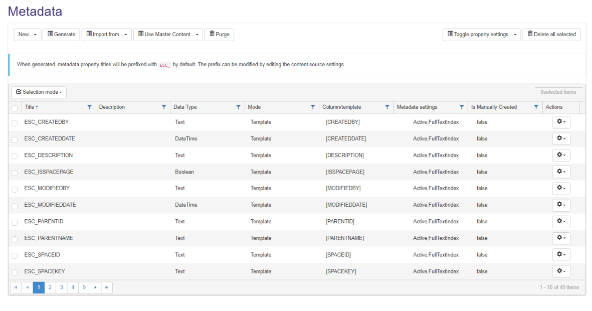Image resolution: width=592 pixels, height=311 pixels.
Task: Filter the Metadata settings column
Action: tap(462, 107)
